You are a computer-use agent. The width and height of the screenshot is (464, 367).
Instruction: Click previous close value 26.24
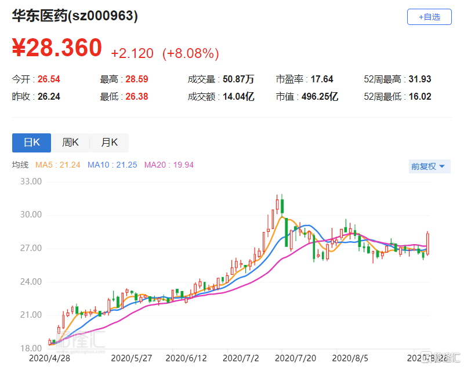click(49, 96)
